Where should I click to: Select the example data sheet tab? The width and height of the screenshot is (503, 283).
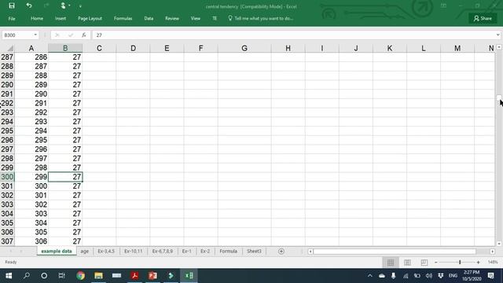pos(57,252)
